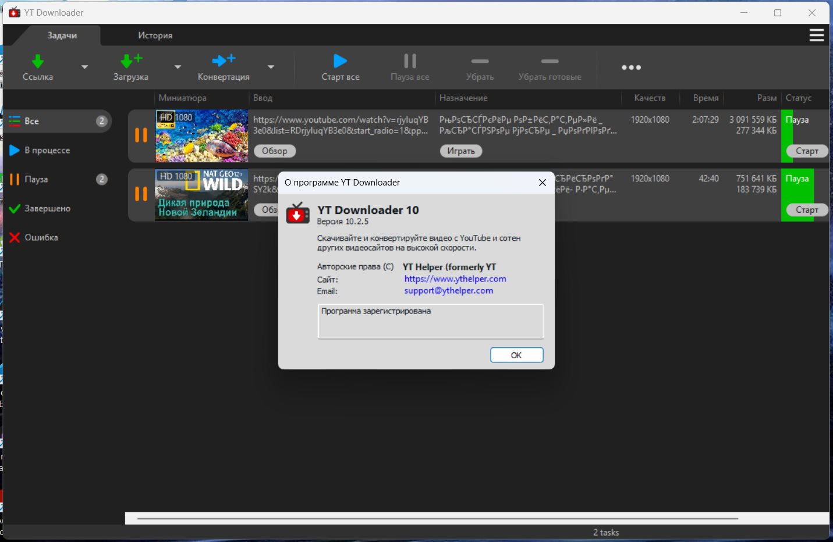Screen dimensions: 833x542
Task: Open the https://www.ythelper.com website link
Action: (x=455, y=279)
